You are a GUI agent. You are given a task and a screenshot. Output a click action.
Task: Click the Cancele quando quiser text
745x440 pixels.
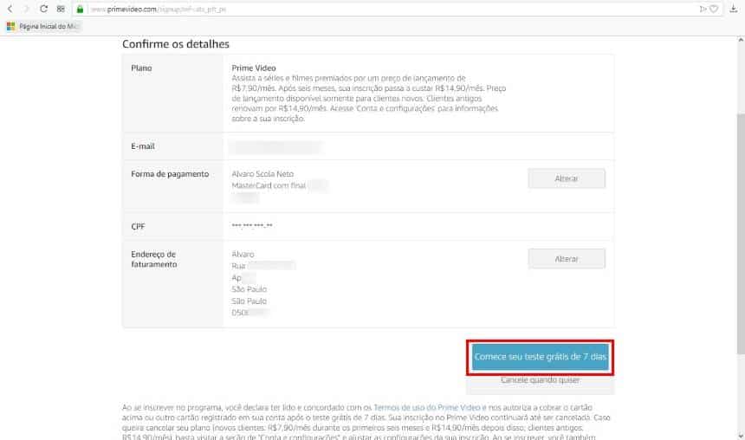(x=541, y=380)
